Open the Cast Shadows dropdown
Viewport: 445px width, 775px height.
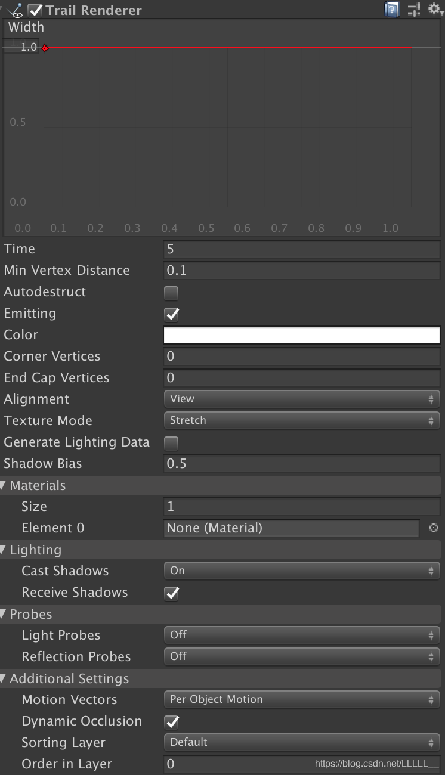[302, 571]
